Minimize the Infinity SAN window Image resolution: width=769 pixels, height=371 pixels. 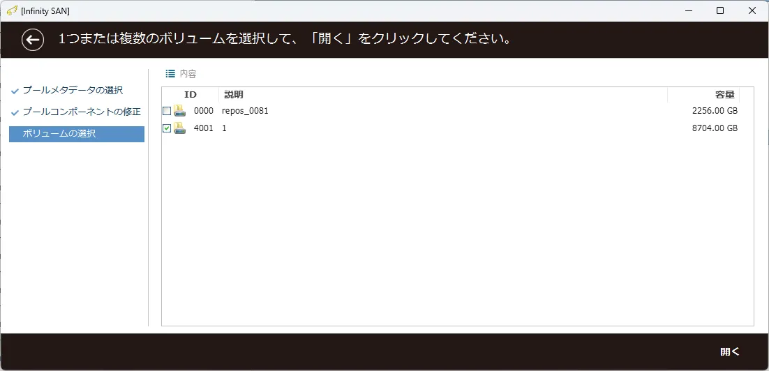689,10
